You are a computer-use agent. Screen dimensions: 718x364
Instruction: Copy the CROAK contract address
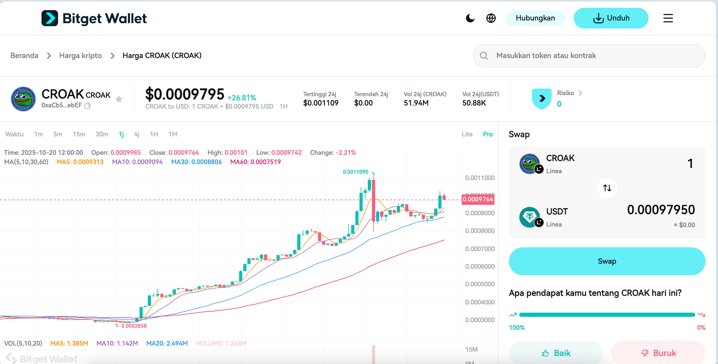point(87,106)
